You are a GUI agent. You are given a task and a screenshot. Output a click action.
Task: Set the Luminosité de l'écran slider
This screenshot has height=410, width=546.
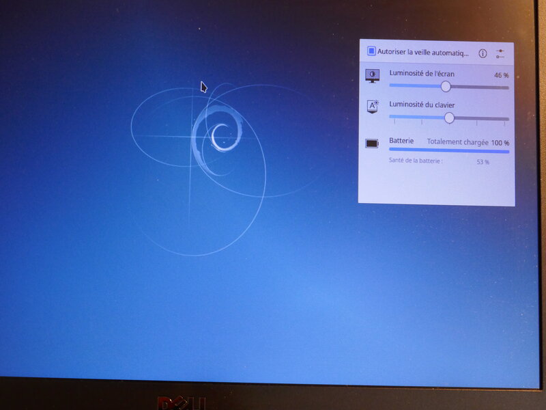[x=449, y=87]
